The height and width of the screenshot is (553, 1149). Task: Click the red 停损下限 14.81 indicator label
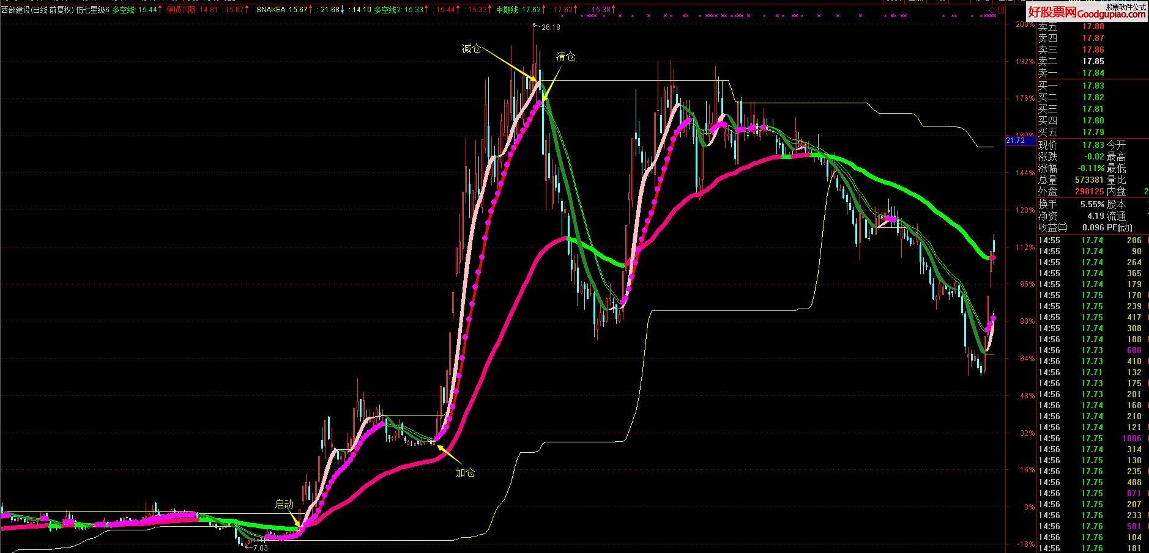193,10
